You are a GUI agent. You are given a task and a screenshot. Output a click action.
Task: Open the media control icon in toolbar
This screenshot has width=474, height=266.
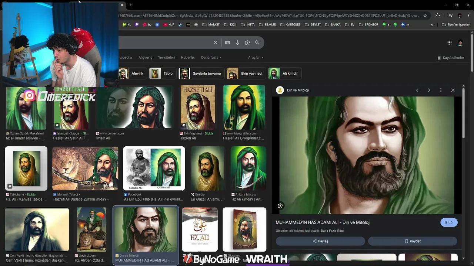[451, 16]
